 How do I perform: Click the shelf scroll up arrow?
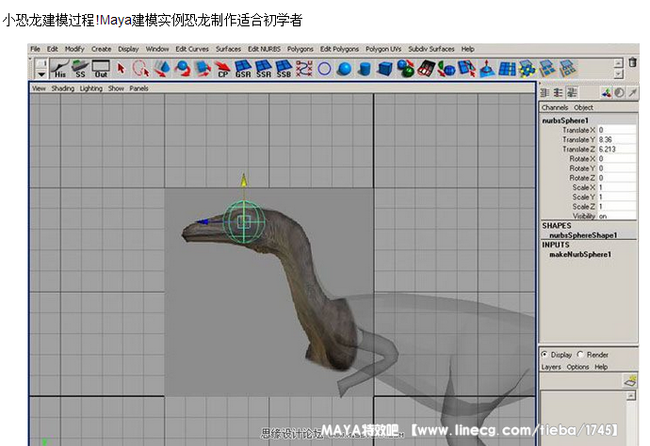click(618, 63)
